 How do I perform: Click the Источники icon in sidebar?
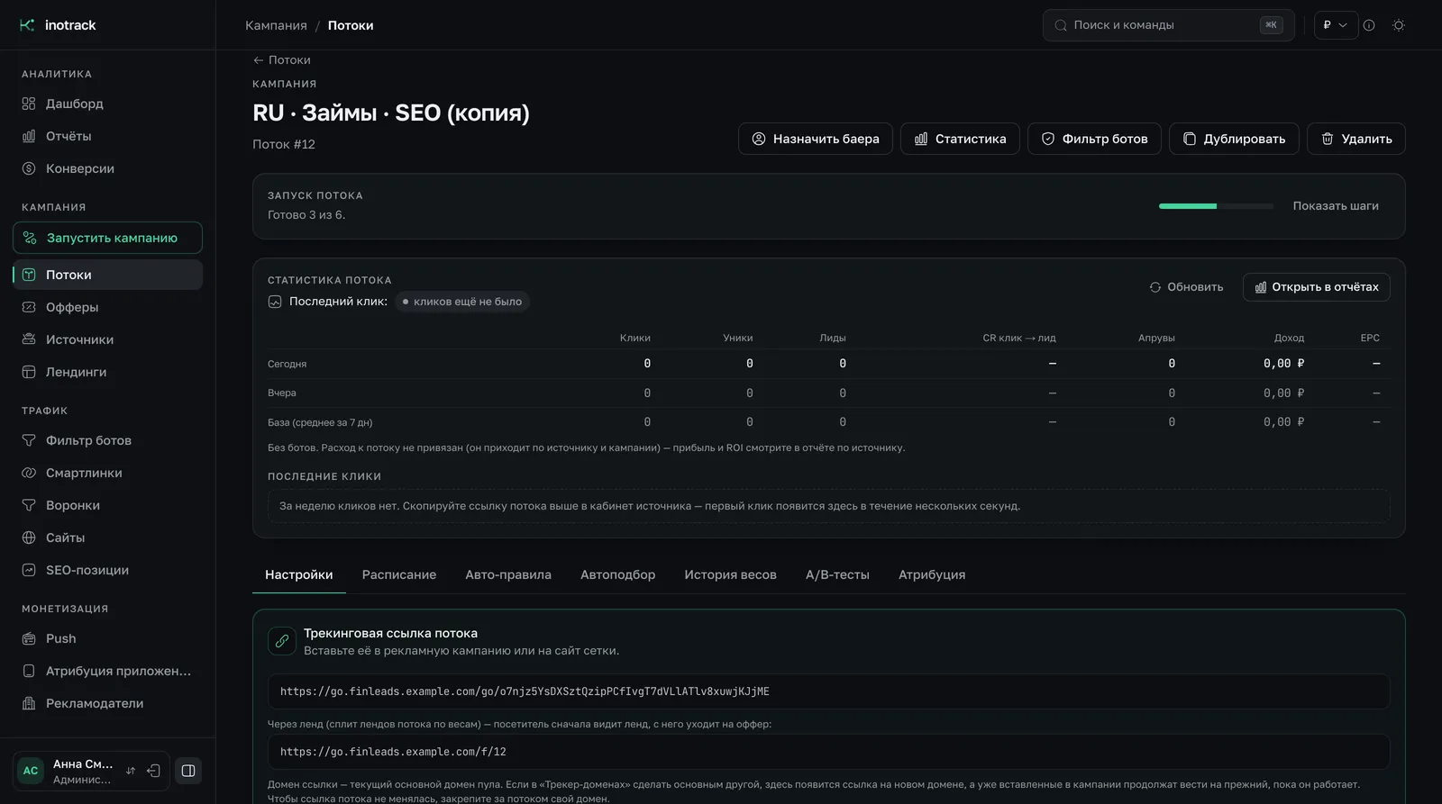[29, 339]
